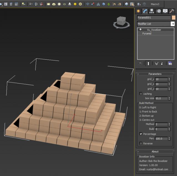Open the Display panel tab
This screenshot has height=176, width=177.
pyautogui.click(x=165, y=11)
